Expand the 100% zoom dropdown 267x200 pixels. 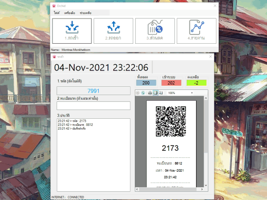pyautogui.click(x=192, y=93)
